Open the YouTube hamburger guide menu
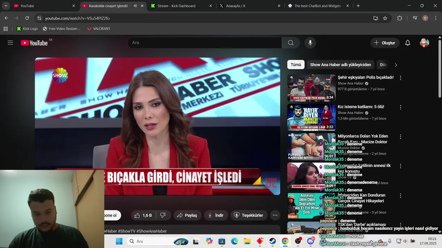The height and width of the screenshot is (248, 442). pos(10,43)
